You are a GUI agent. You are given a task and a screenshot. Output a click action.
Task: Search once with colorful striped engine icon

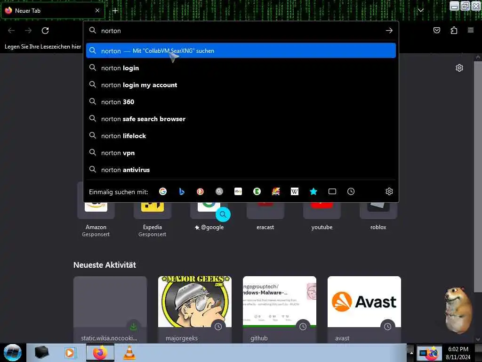pos(276,191)
